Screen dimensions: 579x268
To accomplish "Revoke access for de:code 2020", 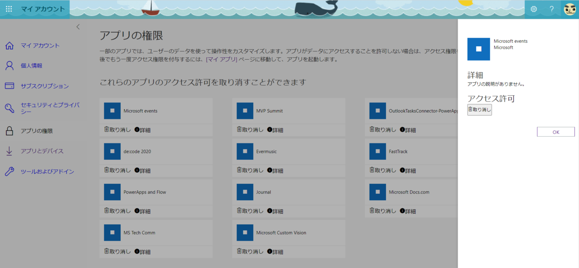I will (x=117, y=170).
